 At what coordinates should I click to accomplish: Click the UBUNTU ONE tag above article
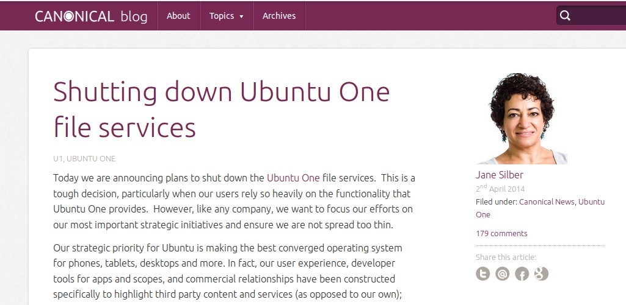(x=91, y=158)
